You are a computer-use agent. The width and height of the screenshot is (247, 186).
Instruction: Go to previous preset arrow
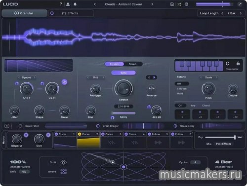[x=95, y=4]
